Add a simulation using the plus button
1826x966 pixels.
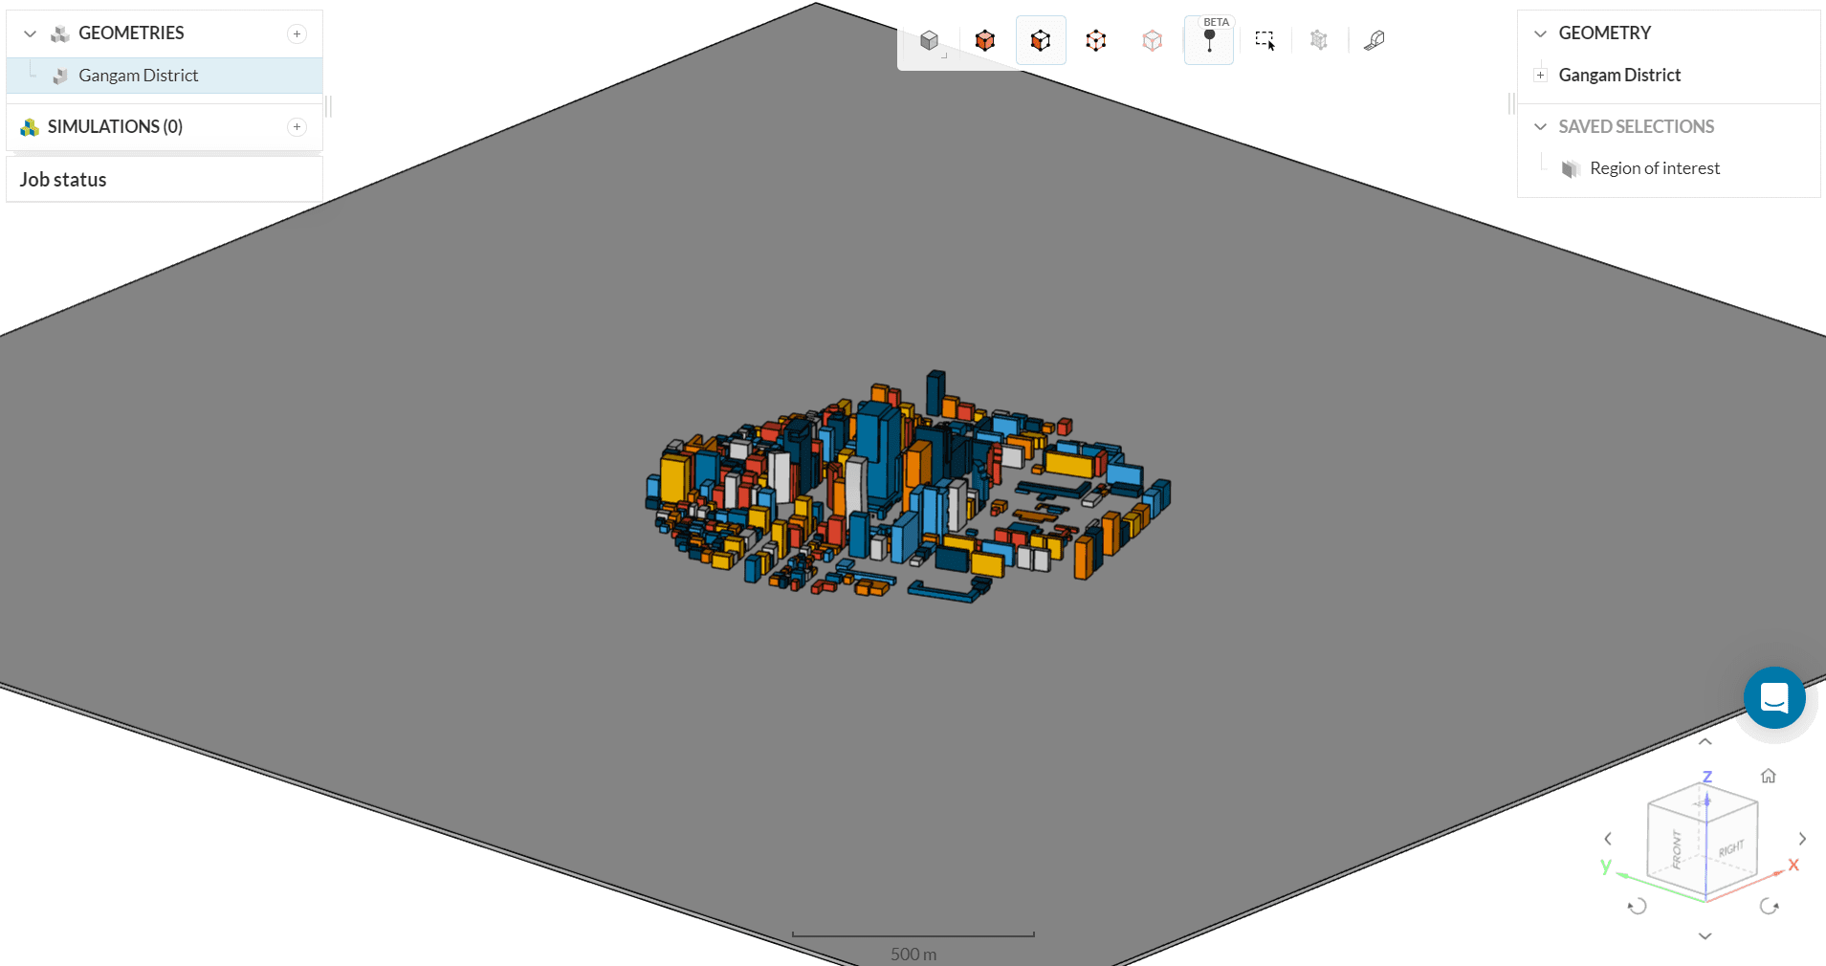[297, 127]
